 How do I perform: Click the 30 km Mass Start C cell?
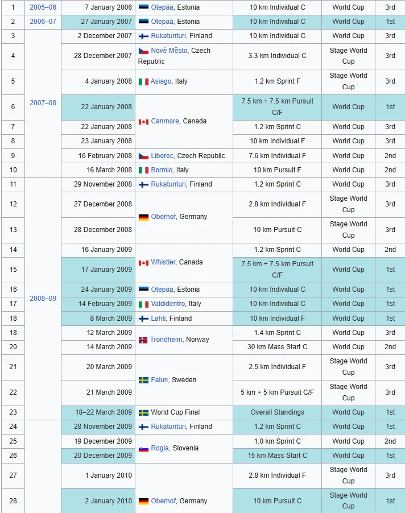tap(277, 347)
